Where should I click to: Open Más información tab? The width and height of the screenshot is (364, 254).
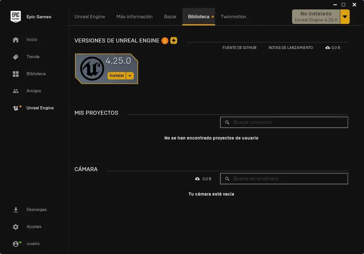(134, 17)
